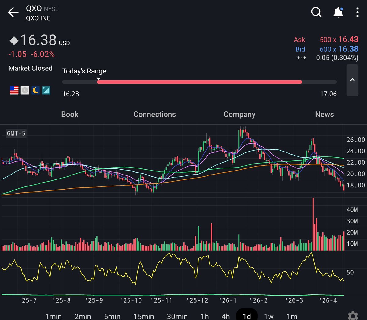Tap the Ask price 16.43
367x320 pixels.
pos(348,40)
